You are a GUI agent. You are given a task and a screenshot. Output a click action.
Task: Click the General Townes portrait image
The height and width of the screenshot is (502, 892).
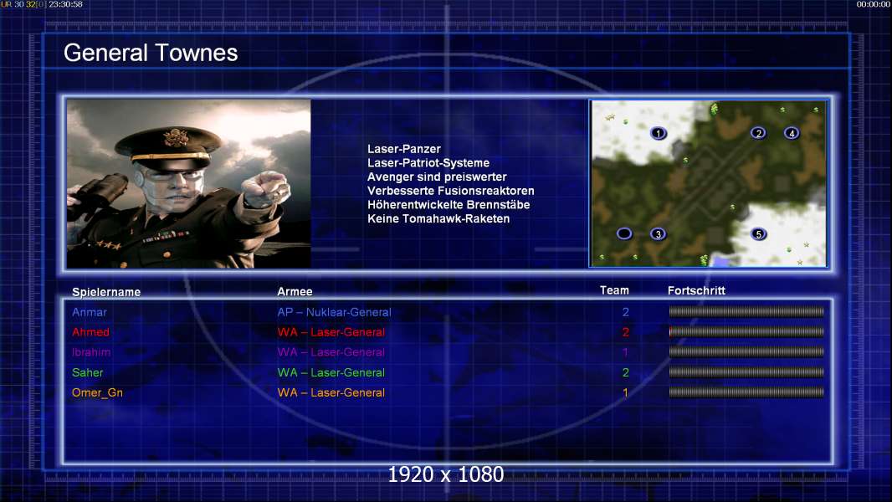189,183
